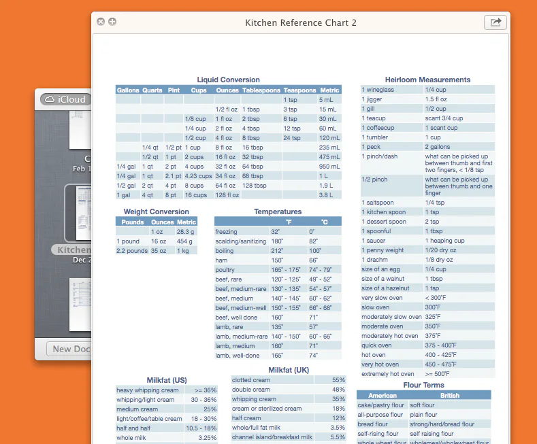Click the Share button in the Quick Look window

click(x=495, y=22)
